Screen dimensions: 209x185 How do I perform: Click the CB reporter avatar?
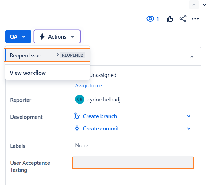[x=79, y=100]
